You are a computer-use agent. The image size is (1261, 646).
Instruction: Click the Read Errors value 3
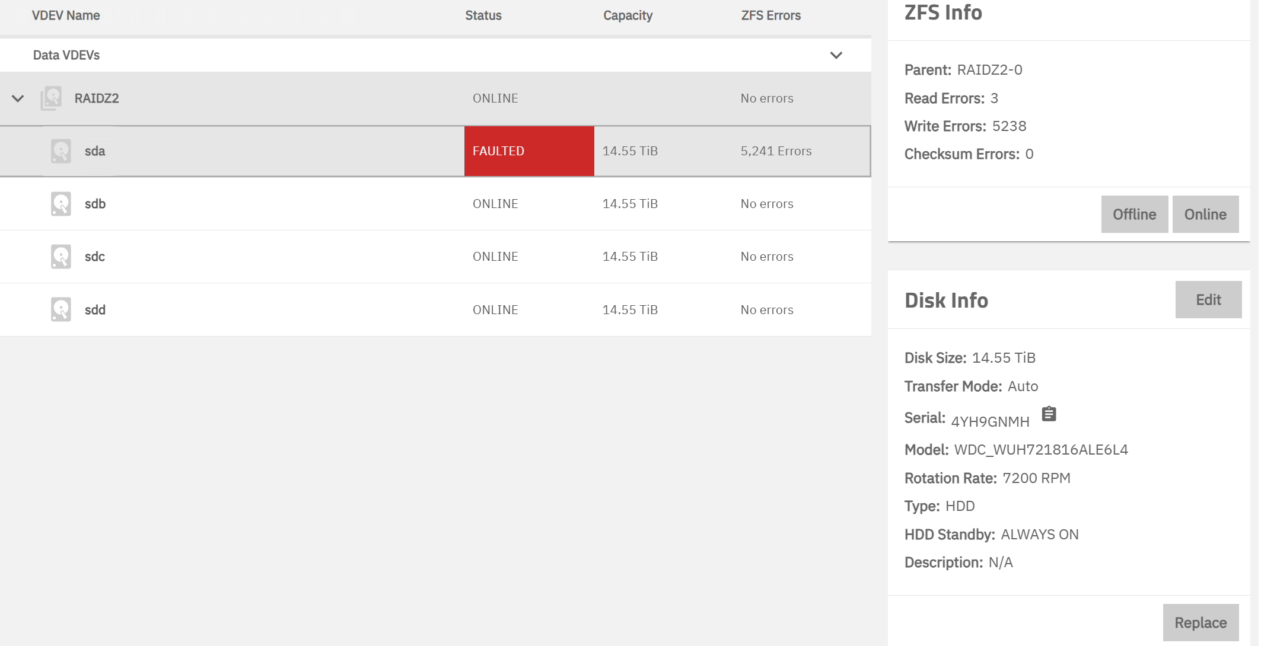pyautogui.click(x=994, y=98)
